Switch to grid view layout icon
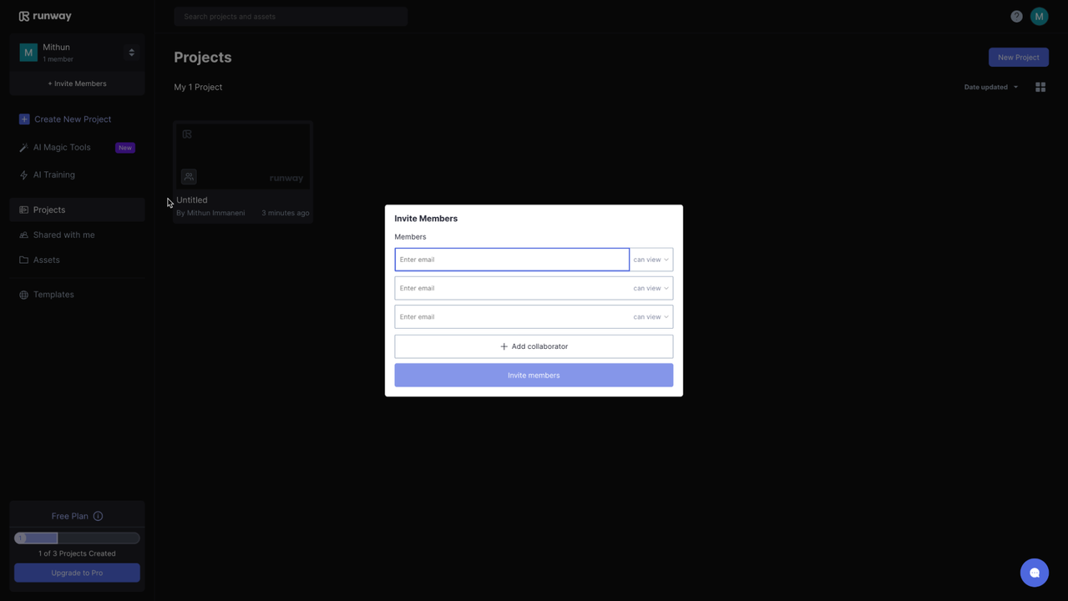The height and width of the screenshot is (601, 1068). point(1040,87)
